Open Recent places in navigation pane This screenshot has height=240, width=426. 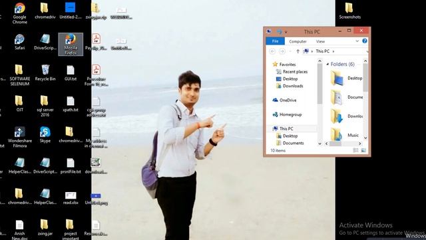(292, 71)
